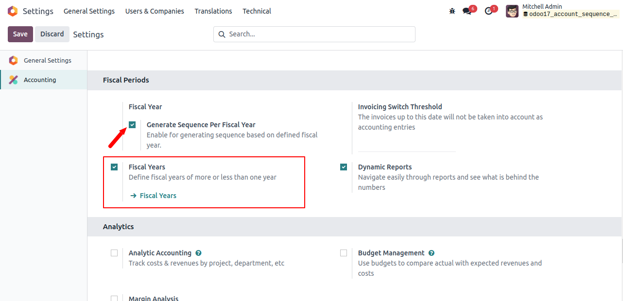Screen dimensions: 623x301
Task: Open the Technical menu
Action: (x=257, y=11)
